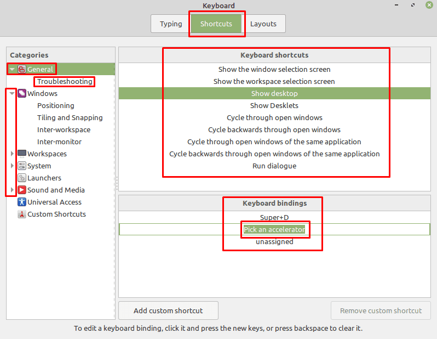Click the 'Pick an accelerator' binding field
This screenshot has height=339, width=437.
point(274,229)
